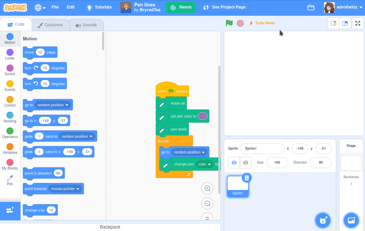Open point towards mouse-pointer dropdown
Viewport: 365px width, 231px height.
click(x=65, y=189)
